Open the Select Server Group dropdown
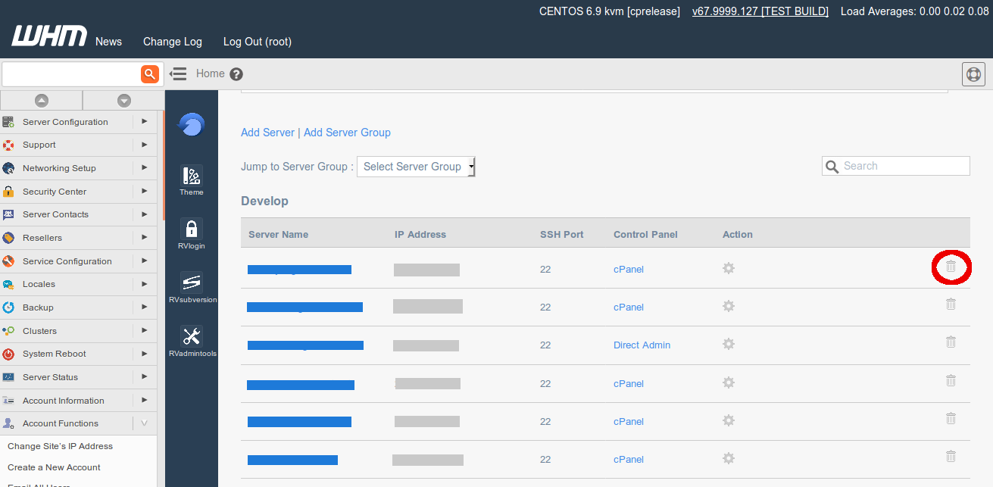 pos(416,167)
